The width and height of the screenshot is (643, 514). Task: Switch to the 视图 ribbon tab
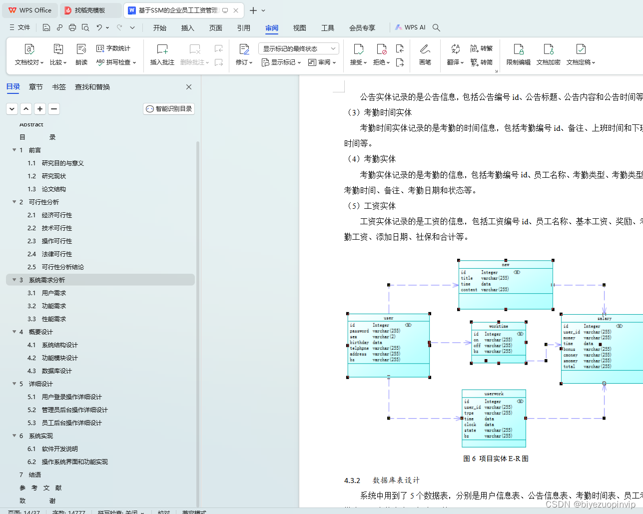300,28
